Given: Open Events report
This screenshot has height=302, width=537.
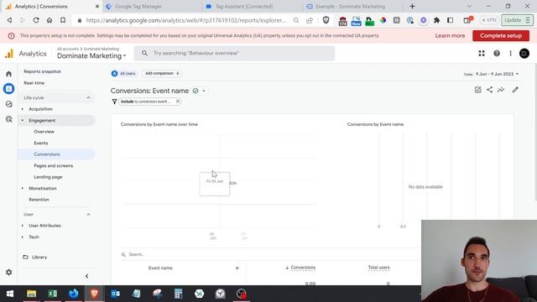Looking at the screenshot, I should pos(41,143).
